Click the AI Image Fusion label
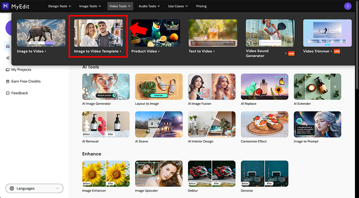This screenshot has width=359, height=198. (199, 104)
